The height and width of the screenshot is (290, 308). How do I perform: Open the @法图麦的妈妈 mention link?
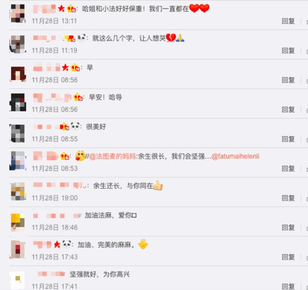pos(113,156)
